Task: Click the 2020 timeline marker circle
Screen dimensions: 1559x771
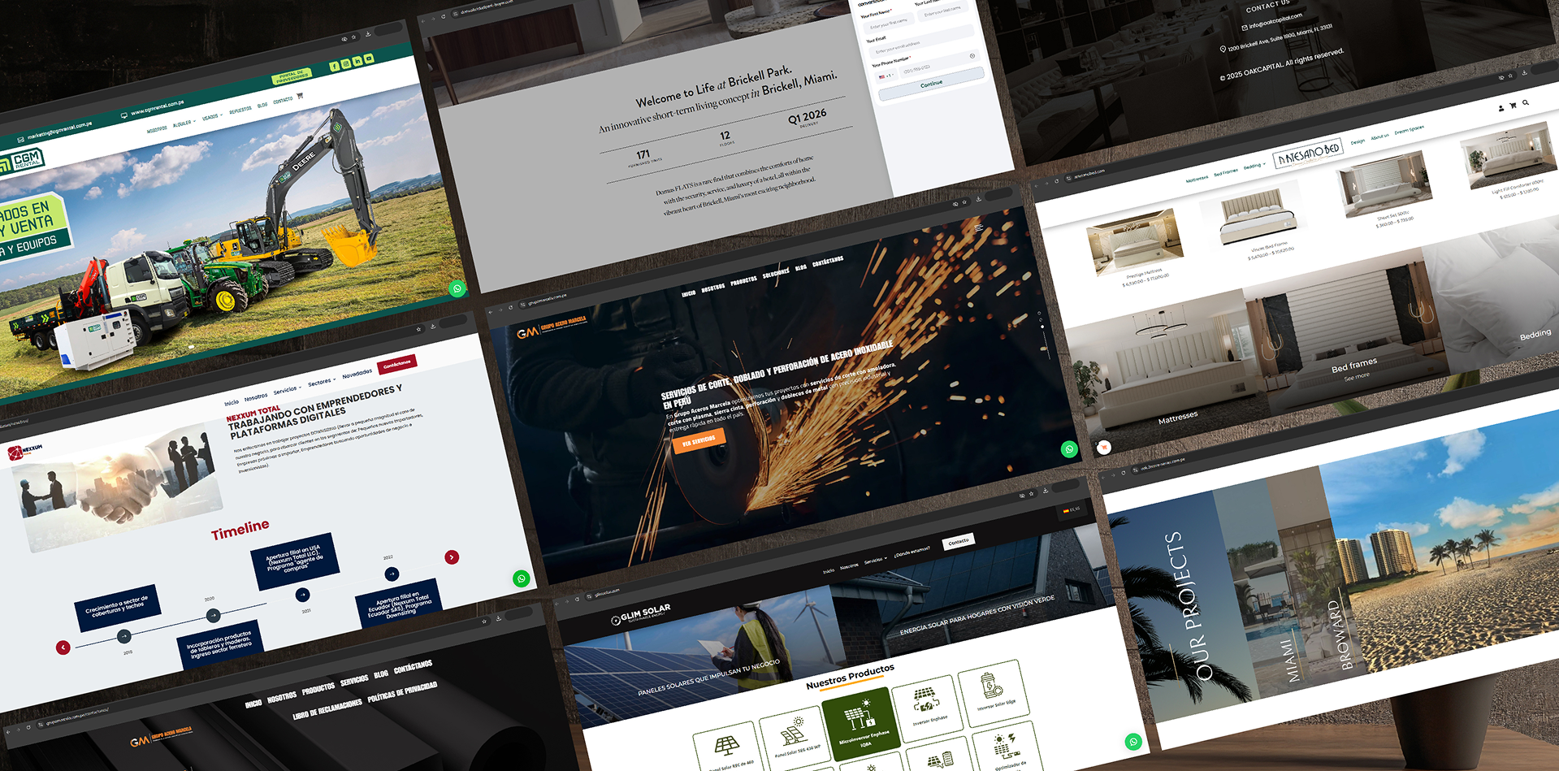Action: 213,615
